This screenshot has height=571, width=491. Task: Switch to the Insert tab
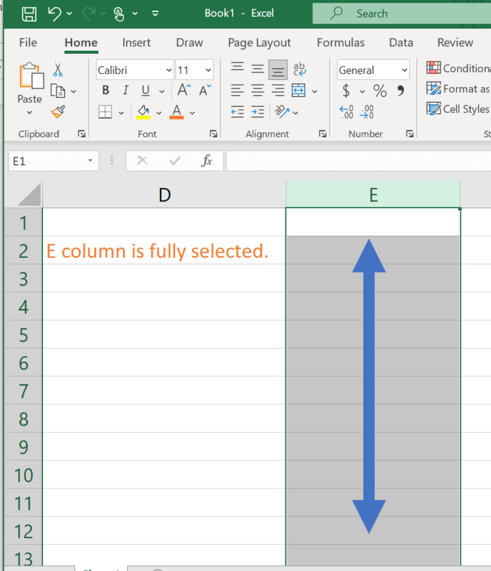(x=136, y=42)
